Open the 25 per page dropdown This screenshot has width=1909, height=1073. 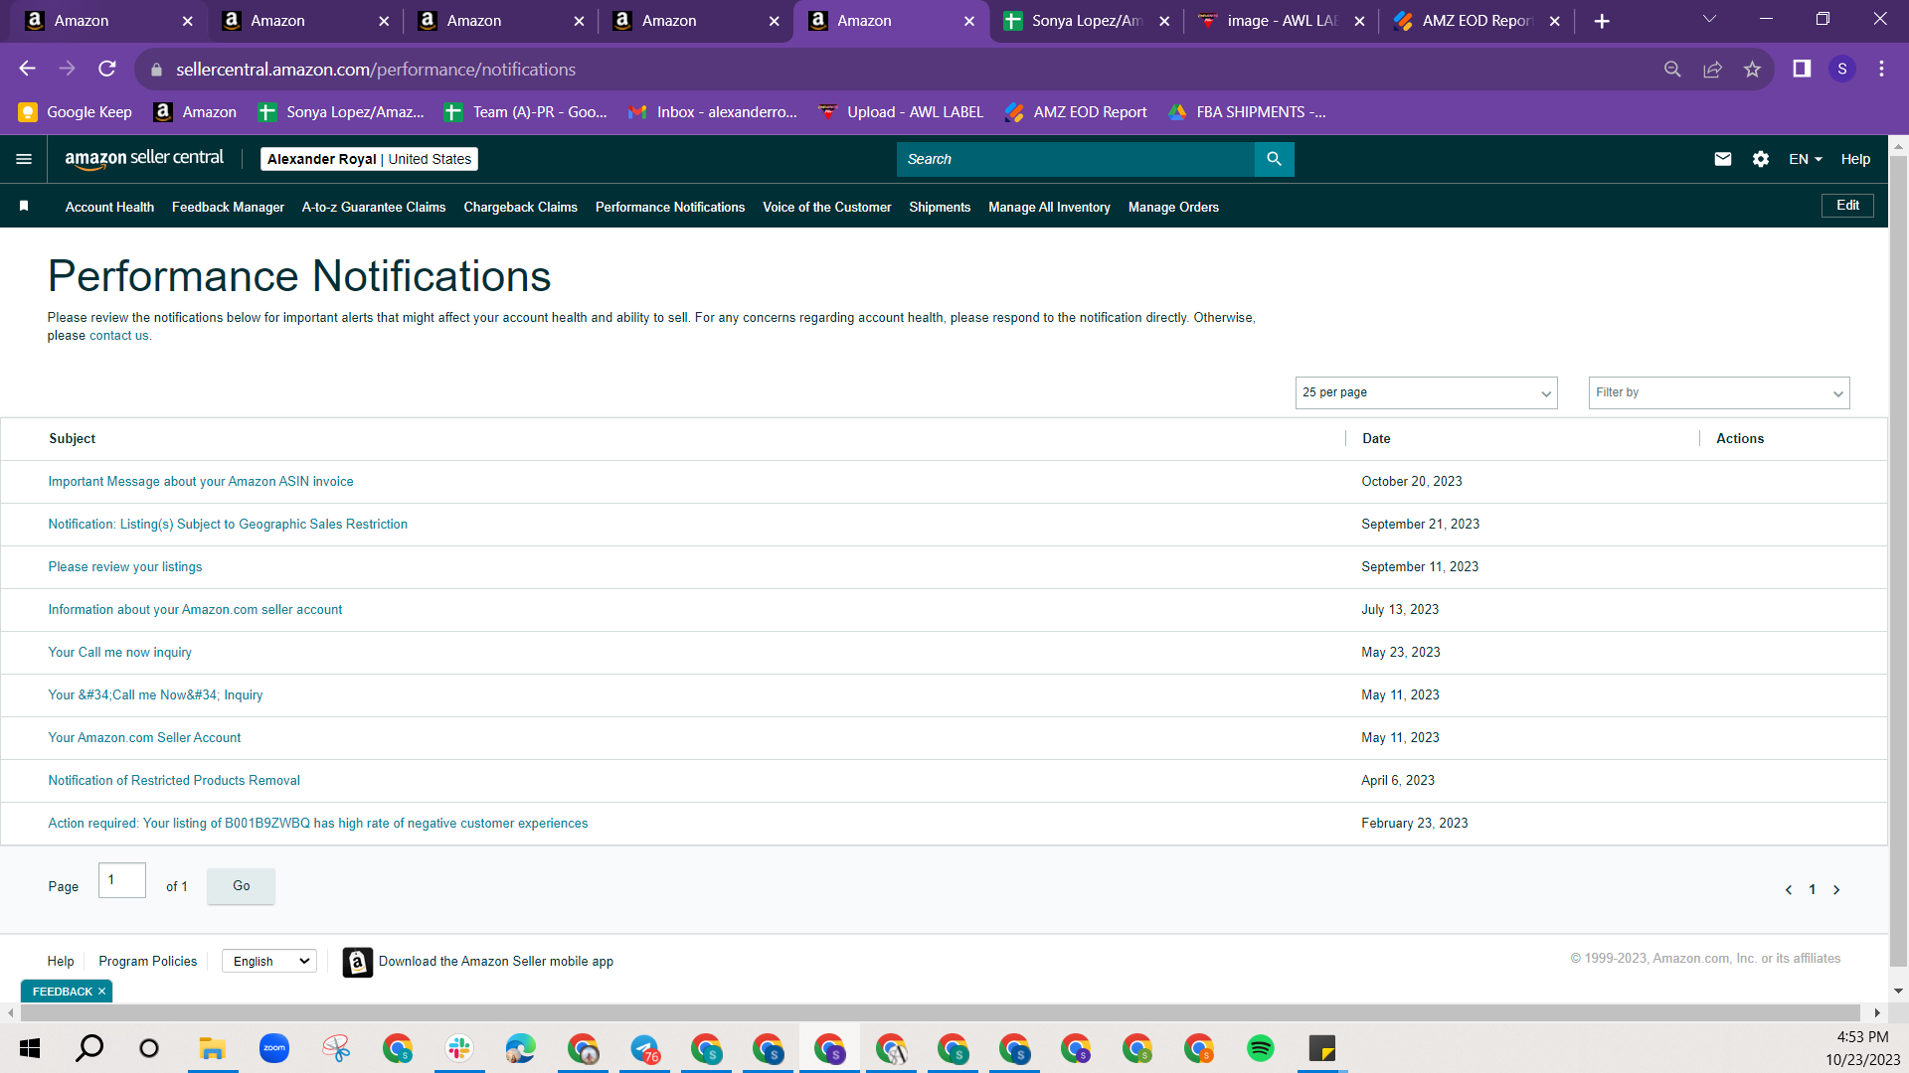(1427, 392)
